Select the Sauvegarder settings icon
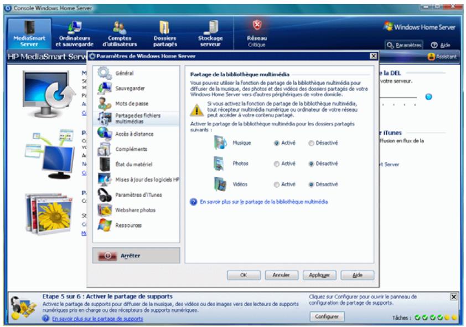This screenshot has width=466, height=327. tap(105, 88)
